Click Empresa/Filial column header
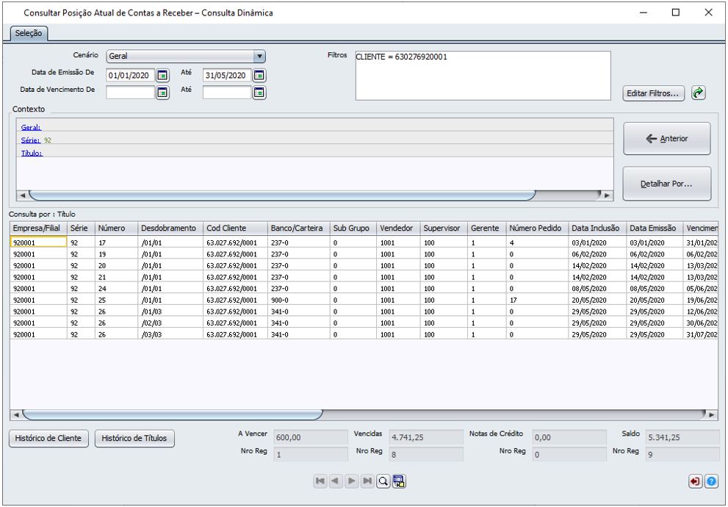Screen dimensions: 728x507 coord(38,228)
